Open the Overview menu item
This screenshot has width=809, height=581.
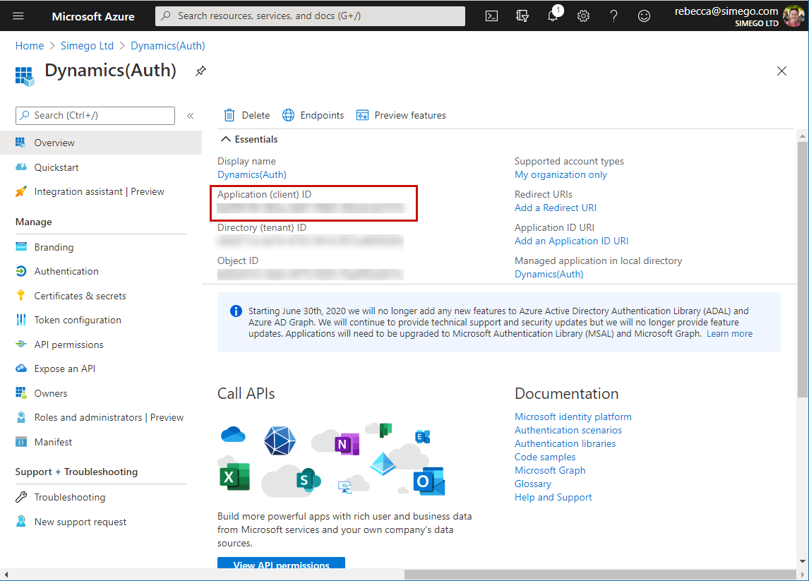click(101, 143)
